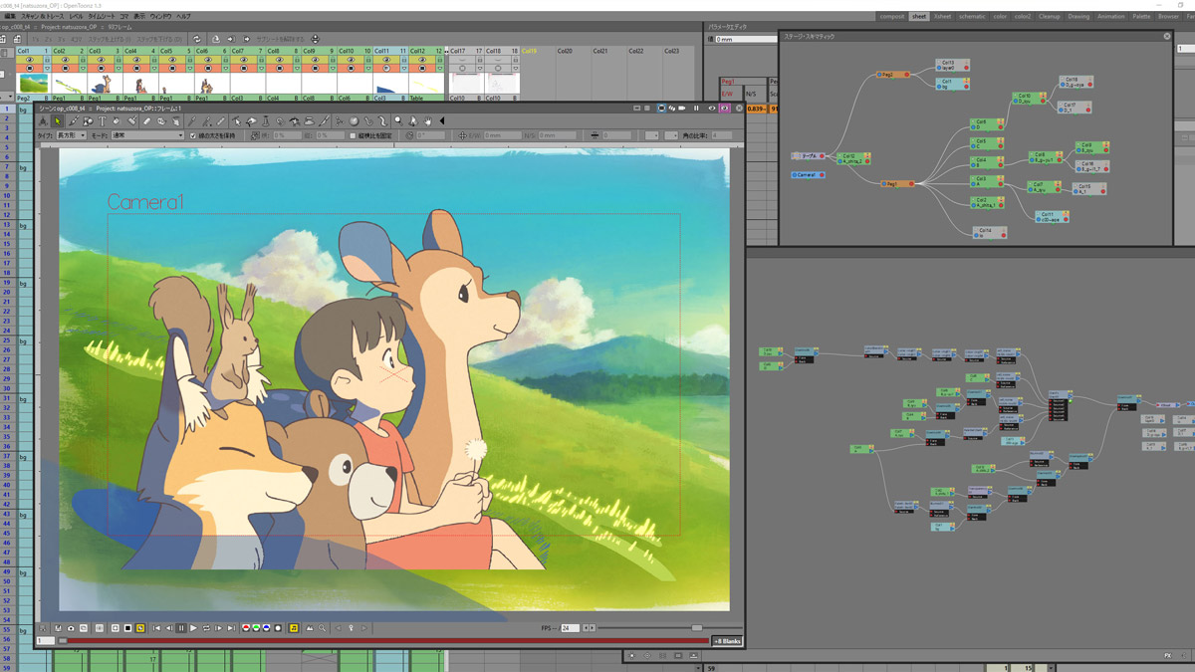Toggle the Col1 eye preview visibility

coord(29,60)
